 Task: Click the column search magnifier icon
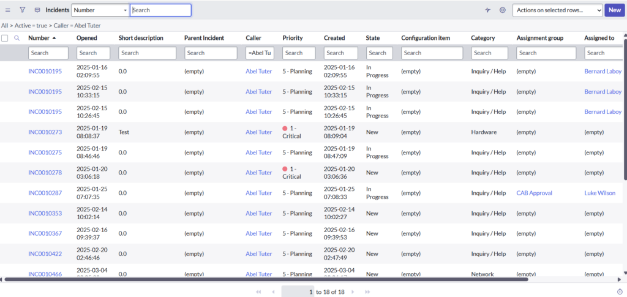[x=17, y=38]
